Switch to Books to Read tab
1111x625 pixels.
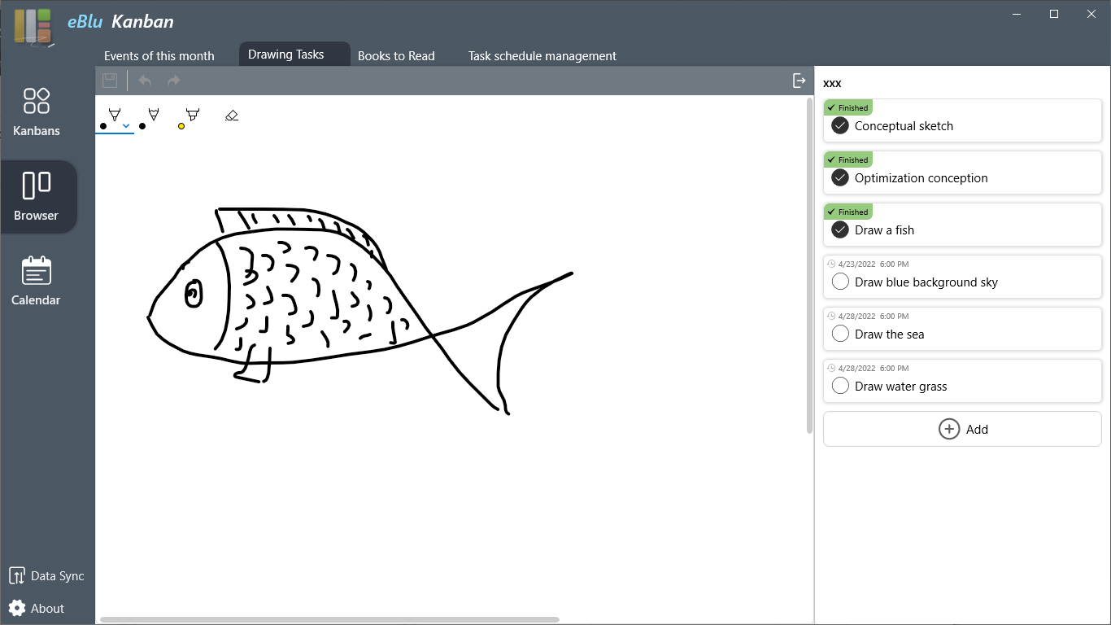(396, 55)
